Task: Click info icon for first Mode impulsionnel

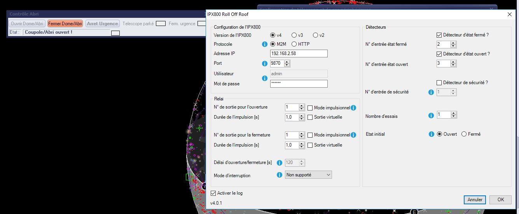Action: click(x=353, y=108)
